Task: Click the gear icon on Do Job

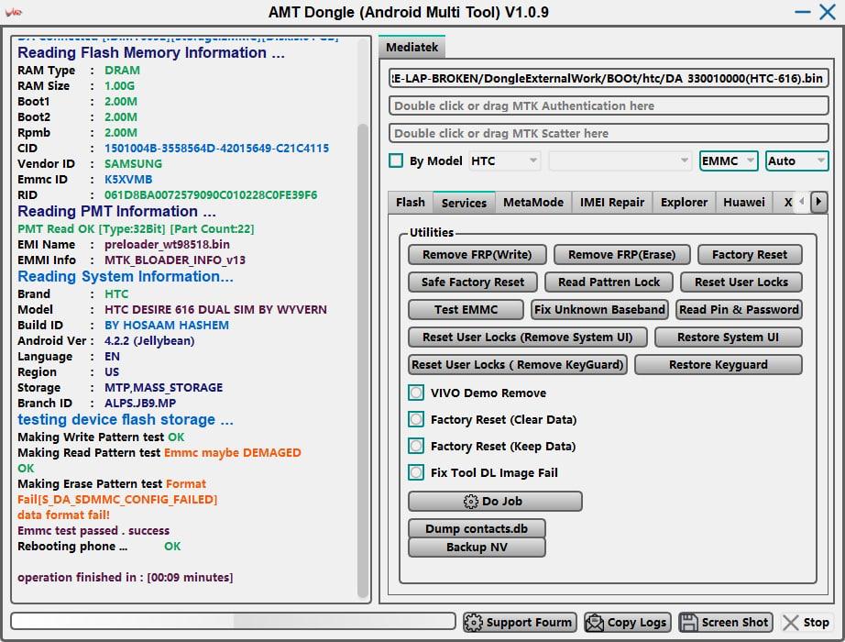Action: (470, 501)
